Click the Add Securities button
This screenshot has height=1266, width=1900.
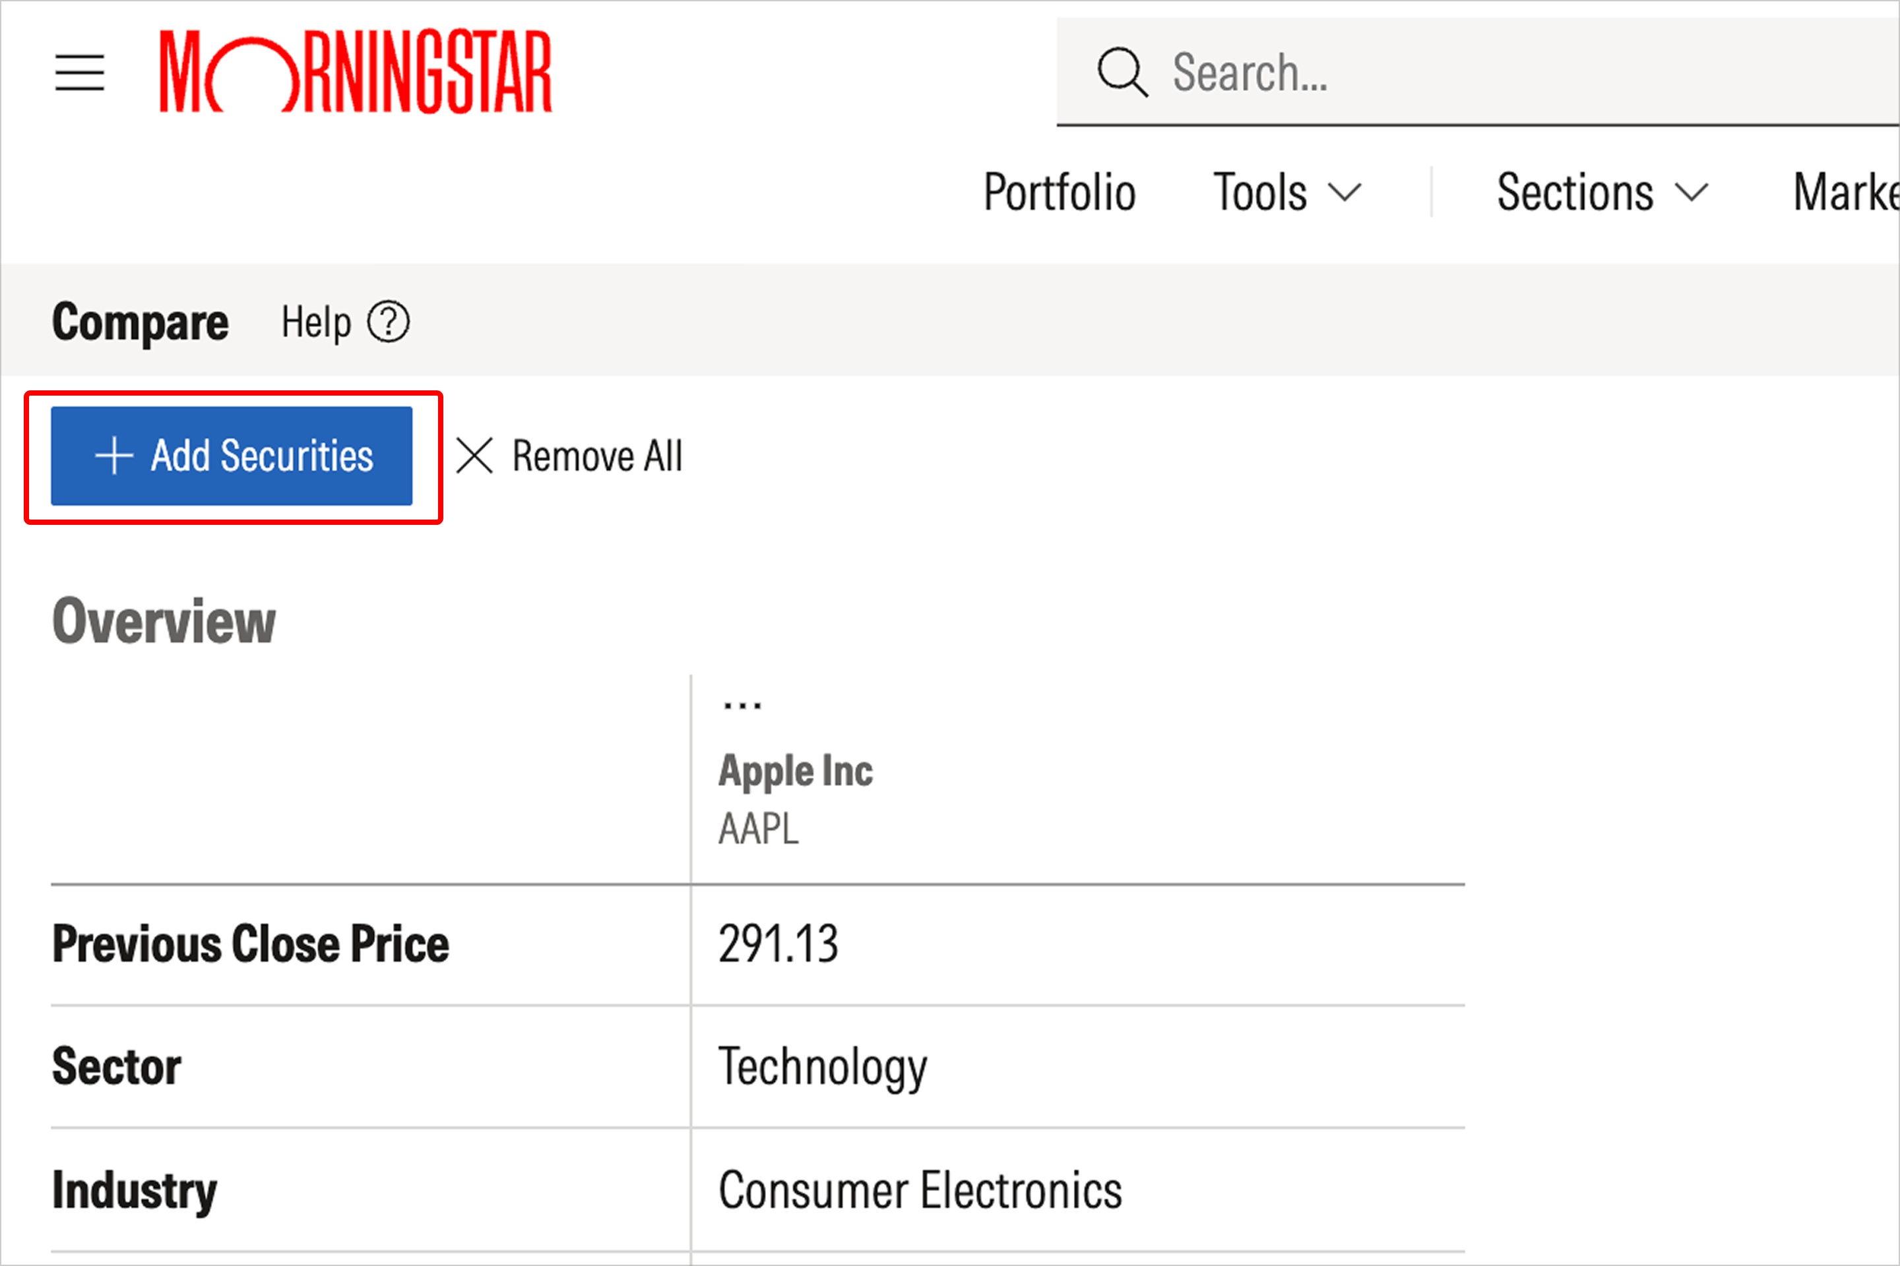click(232, 456)
